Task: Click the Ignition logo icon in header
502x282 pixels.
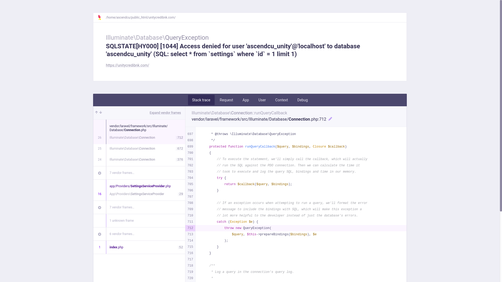Action: coord(99,17)
